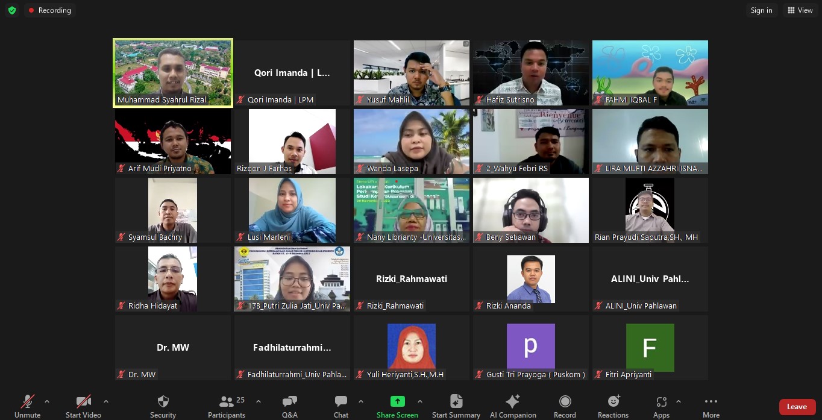The image size is (822, 420).
Task: Open the Security shield icon
Action: tap(163, 402)
